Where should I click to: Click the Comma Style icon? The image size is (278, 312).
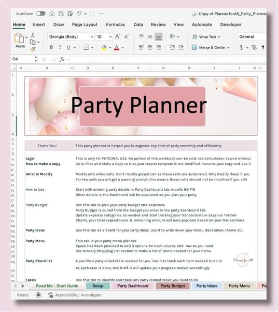[x=263, y=47]
